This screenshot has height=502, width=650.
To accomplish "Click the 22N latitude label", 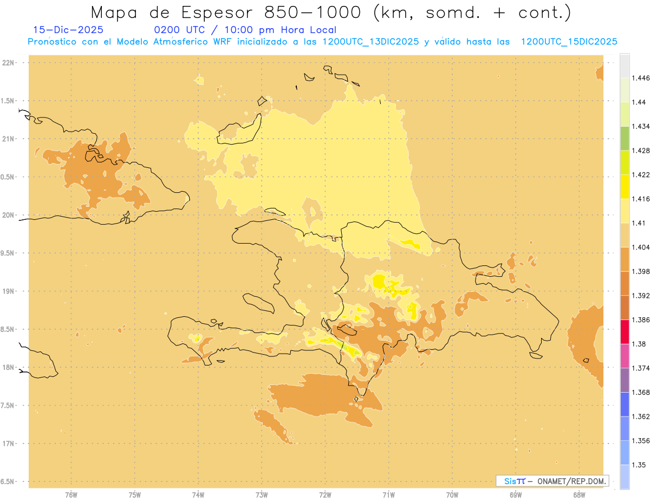I will coord(9,63).
